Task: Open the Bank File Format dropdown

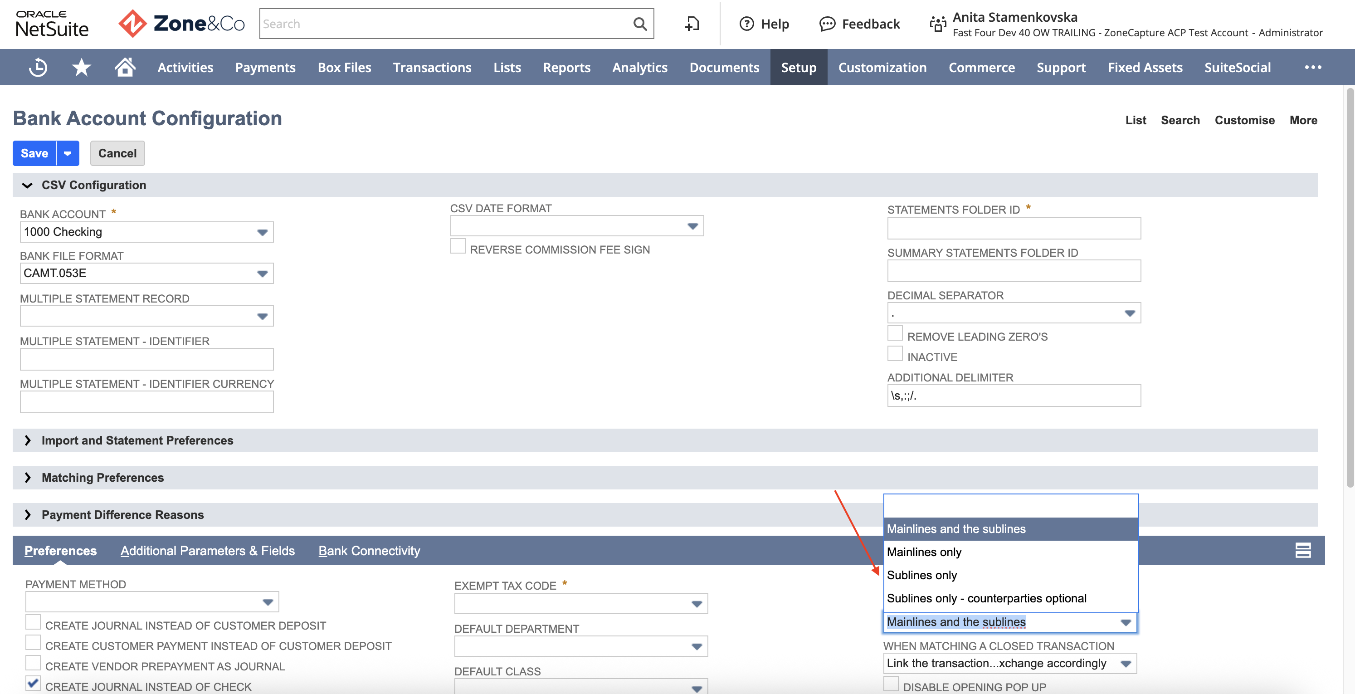Action: (x=147, y=273)
